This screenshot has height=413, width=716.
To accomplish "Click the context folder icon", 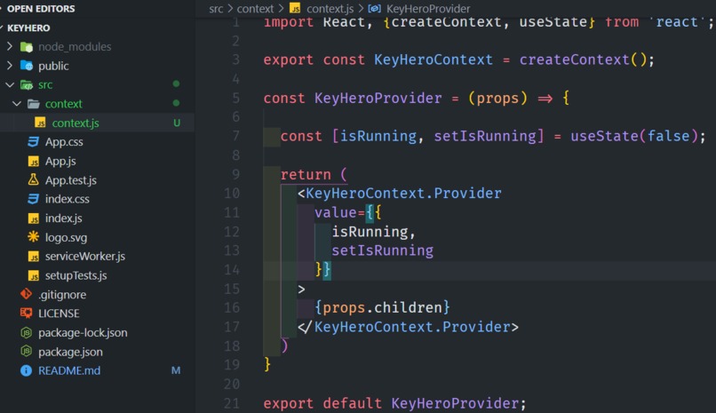I will pos(34,104).
